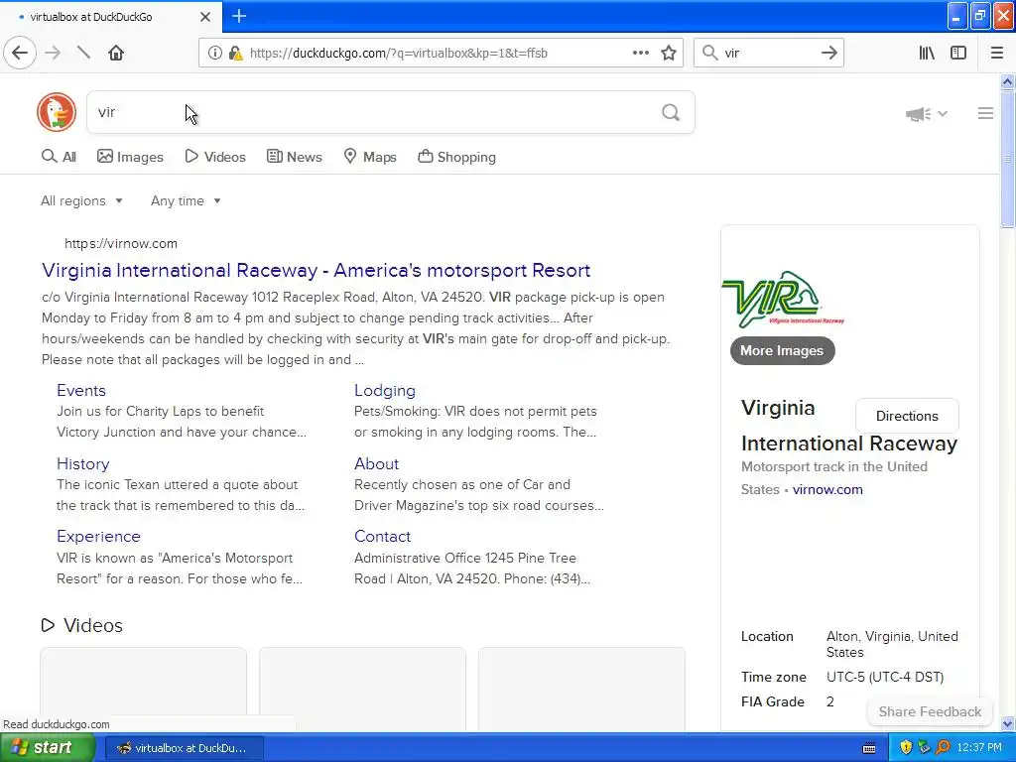Run search with DuckDuckGo magnifier button
The image size is (1016, 762).
[671, 113]
